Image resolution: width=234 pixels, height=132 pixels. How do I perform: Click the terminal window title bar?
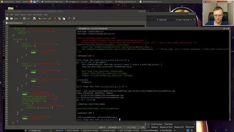[x=153, y=29]
